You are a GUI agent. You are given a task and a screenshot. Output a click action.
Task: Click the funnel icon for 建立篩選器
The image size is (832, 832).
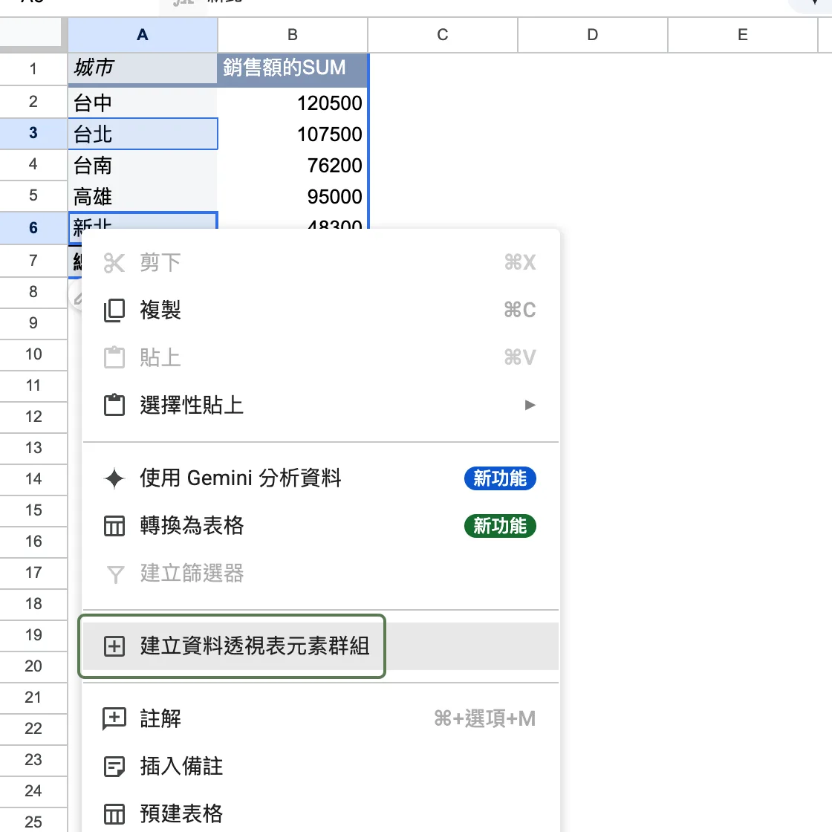coord(115,574)
